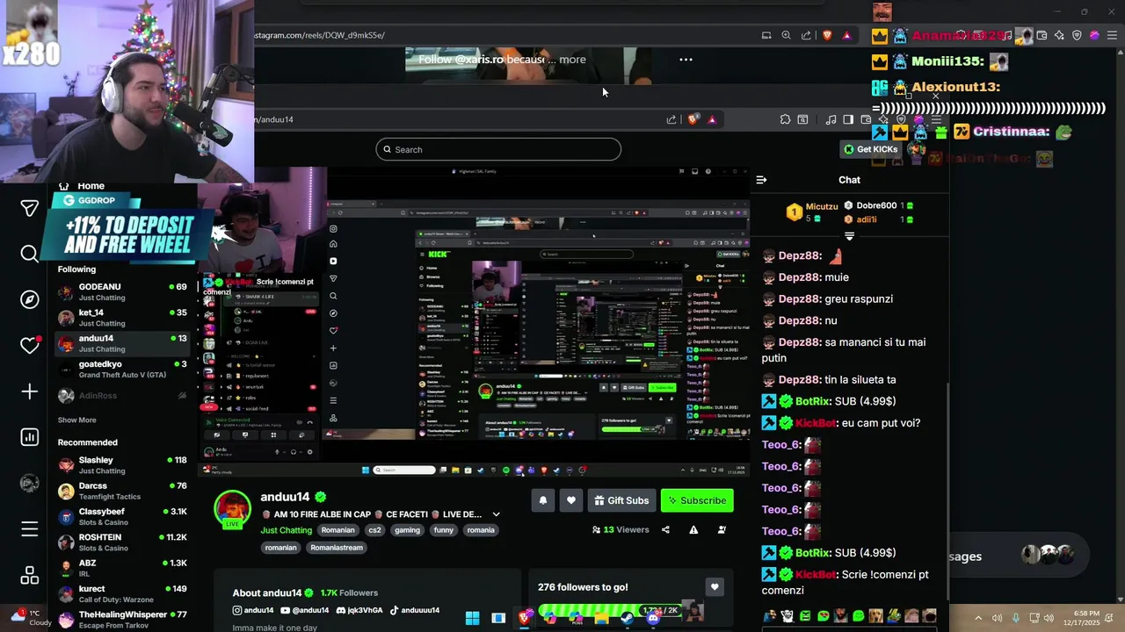The width and height of the screenshot is (1125, 632).
Task: Click Brave Shields lion icon in top address bar
Action: click(x=827, y=35)
